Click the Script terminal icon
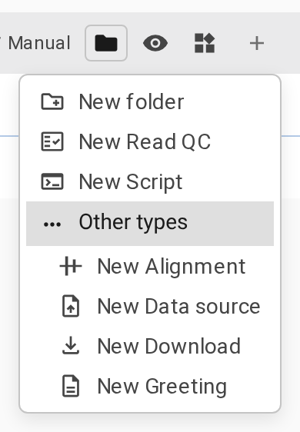The width and height of the screenshot is (300, 432). [x=52, y=181]
